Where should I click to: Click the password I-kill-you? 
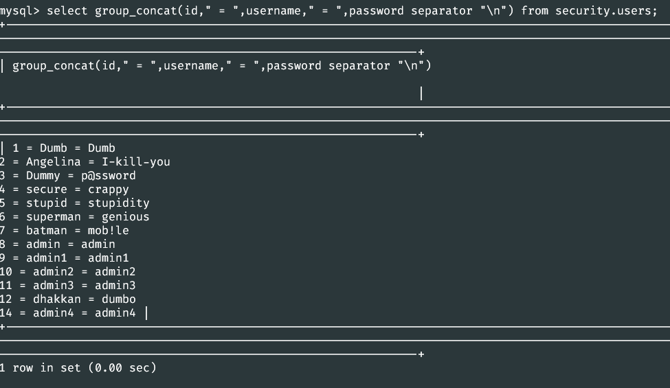tap(136, 162)
